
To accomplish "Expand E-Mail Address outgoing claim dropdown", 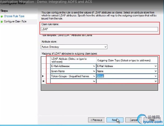I will point(156,66).
